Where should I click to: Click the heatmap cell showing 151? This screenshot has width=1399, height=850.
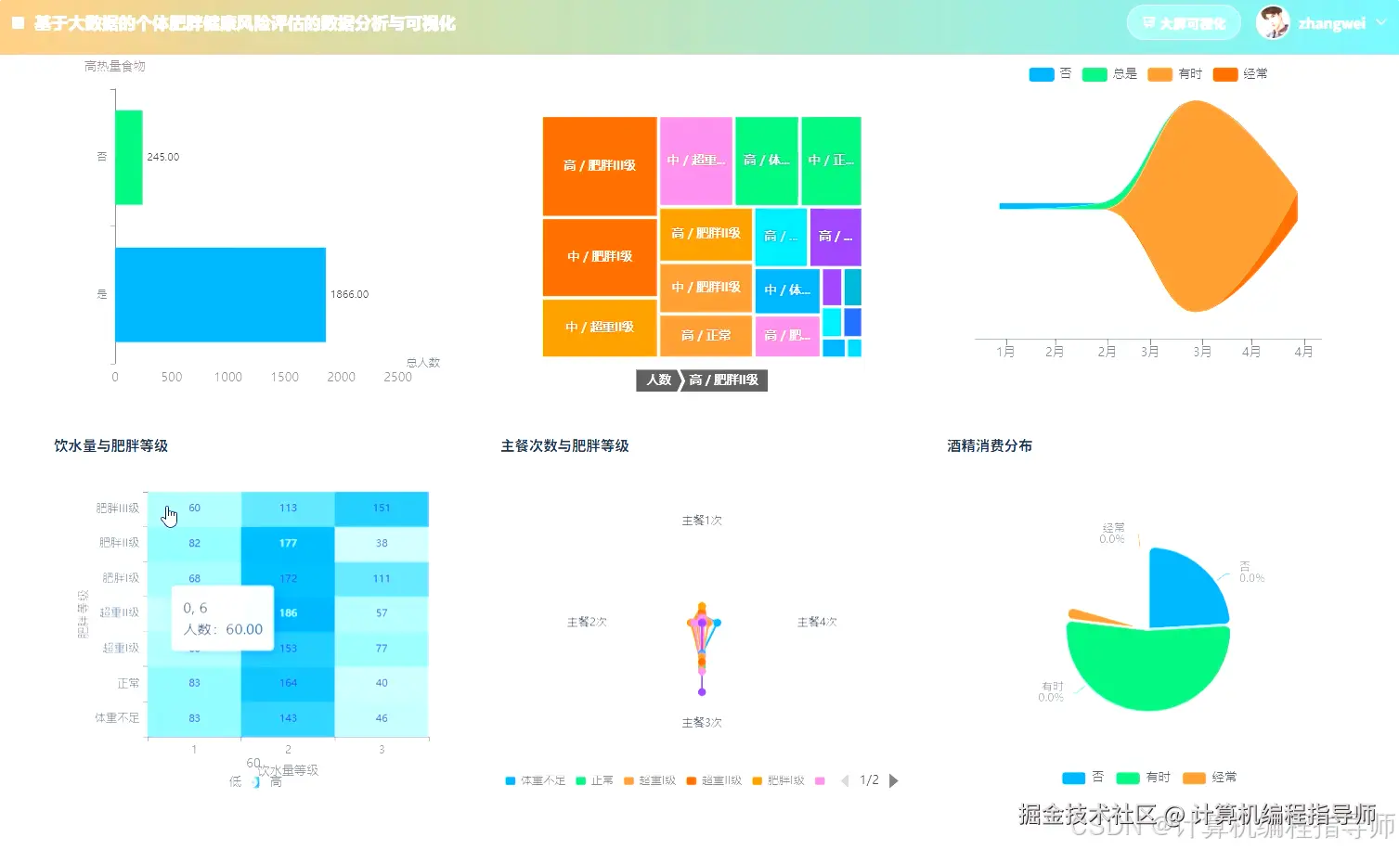click(382, 509)
